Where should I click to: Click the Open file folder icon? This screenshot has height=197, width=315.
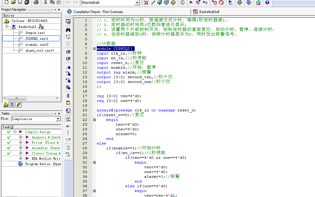point(13,2)
